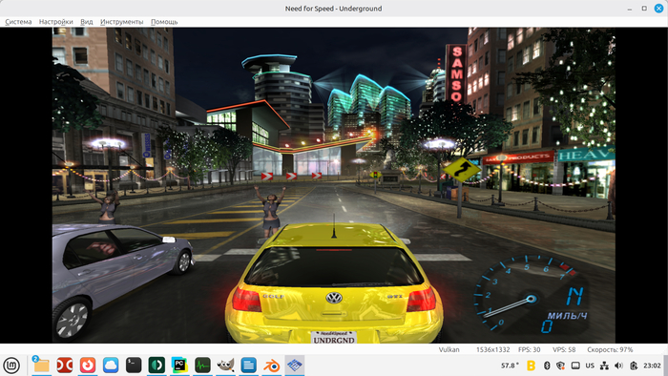Screen dimensions: 668x376
Task: Click the 23:02 clock
Action: tap(652, 366)
